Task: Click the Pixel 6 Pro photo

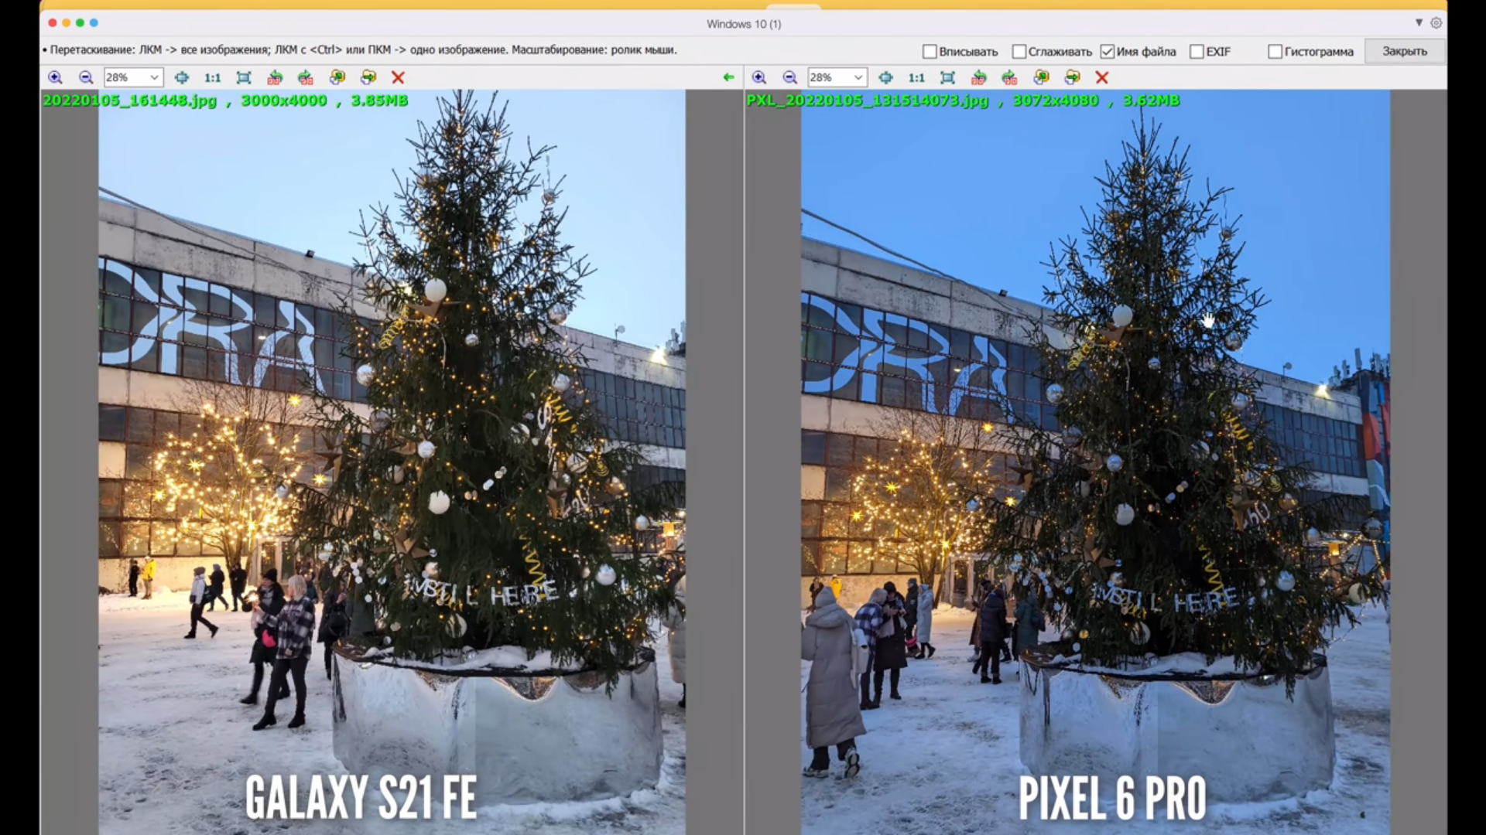Action: coord(1095,464)
